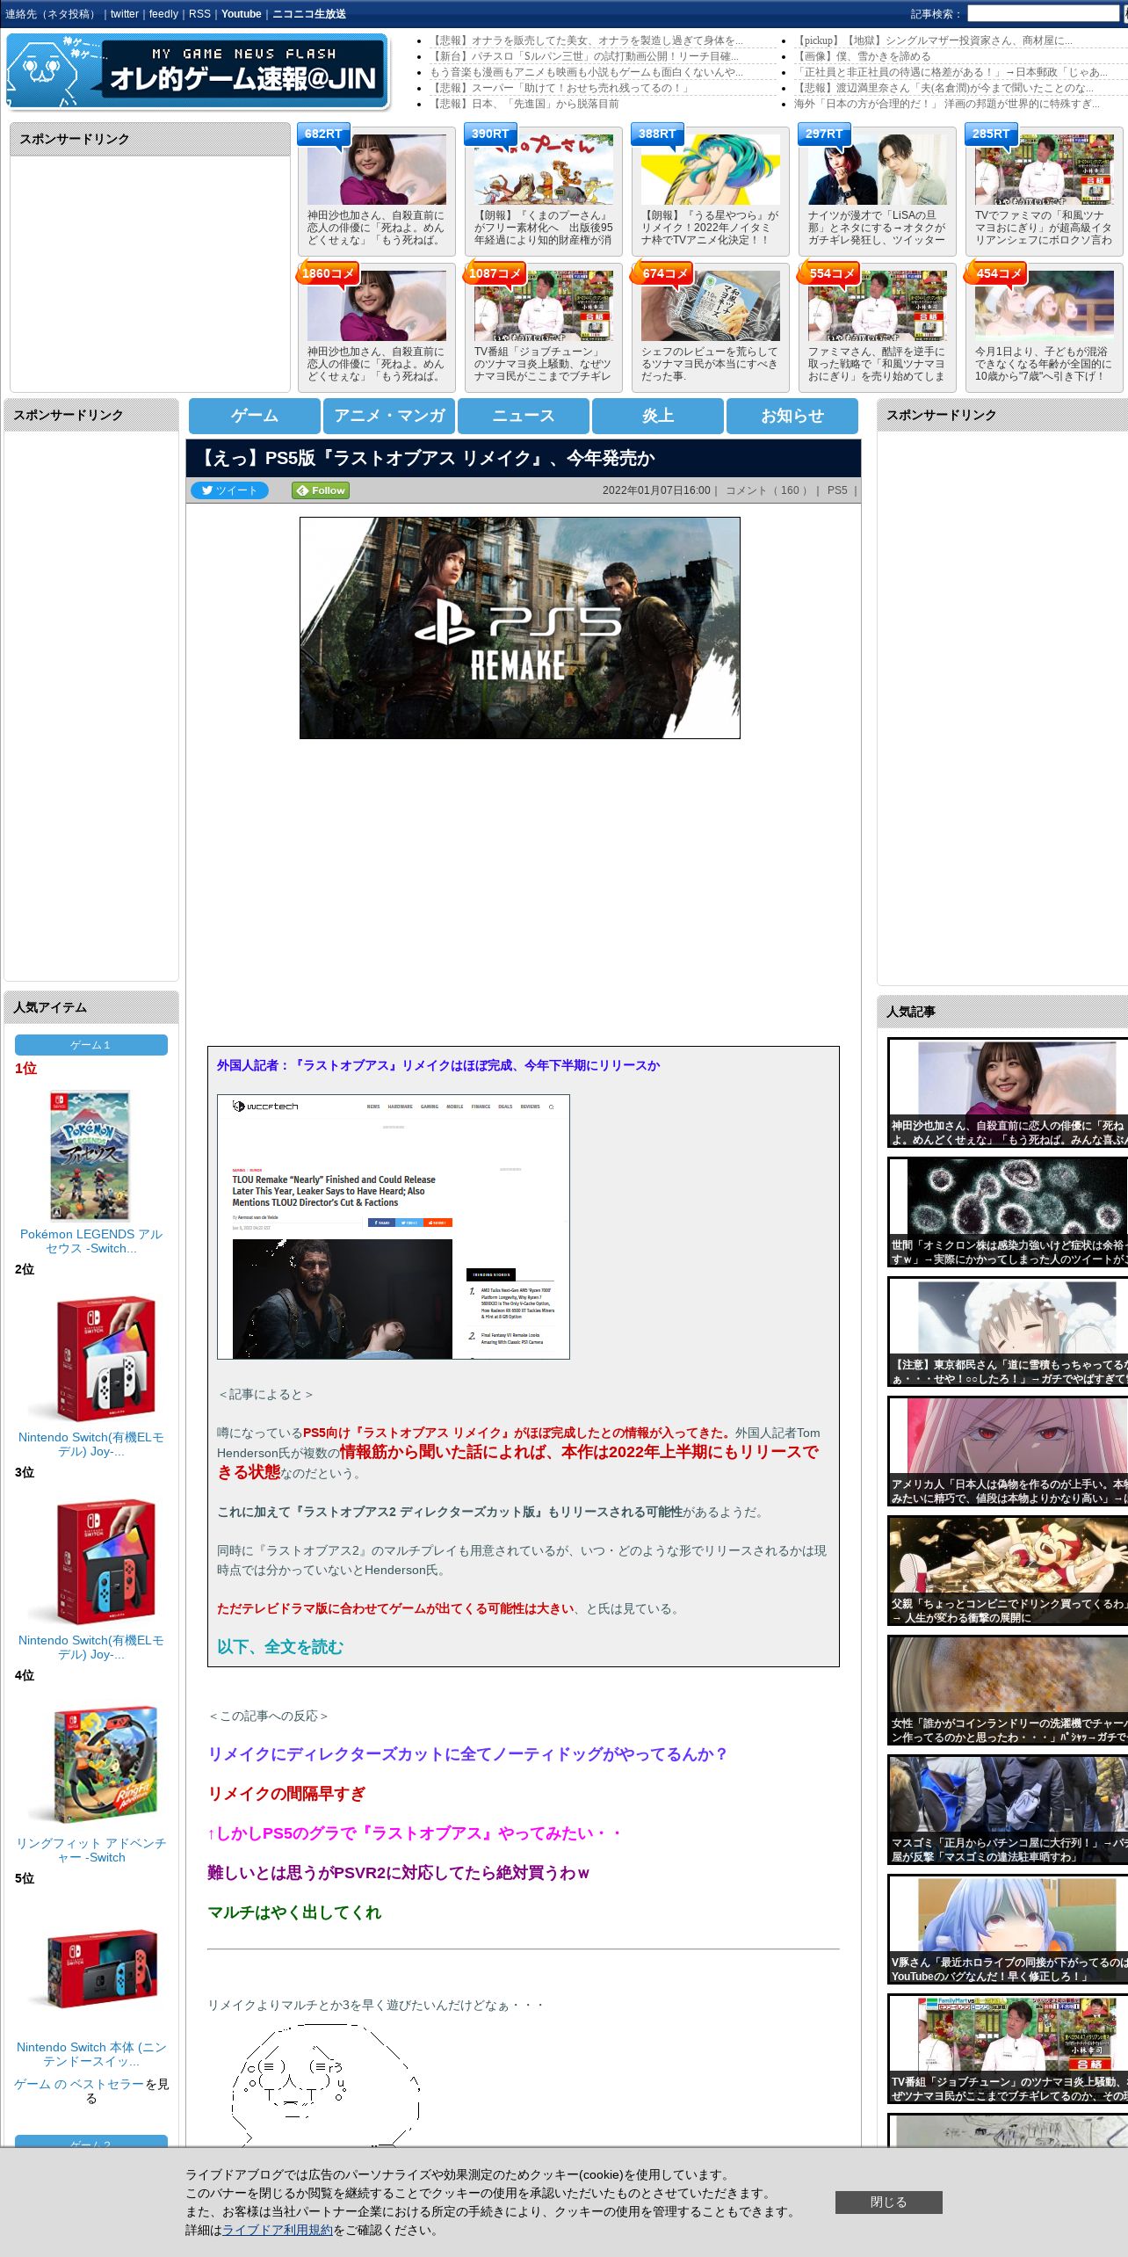Click the 5位 Nintendo Switch 本体 product image
The image size is (1128, 2257).
92,1968
